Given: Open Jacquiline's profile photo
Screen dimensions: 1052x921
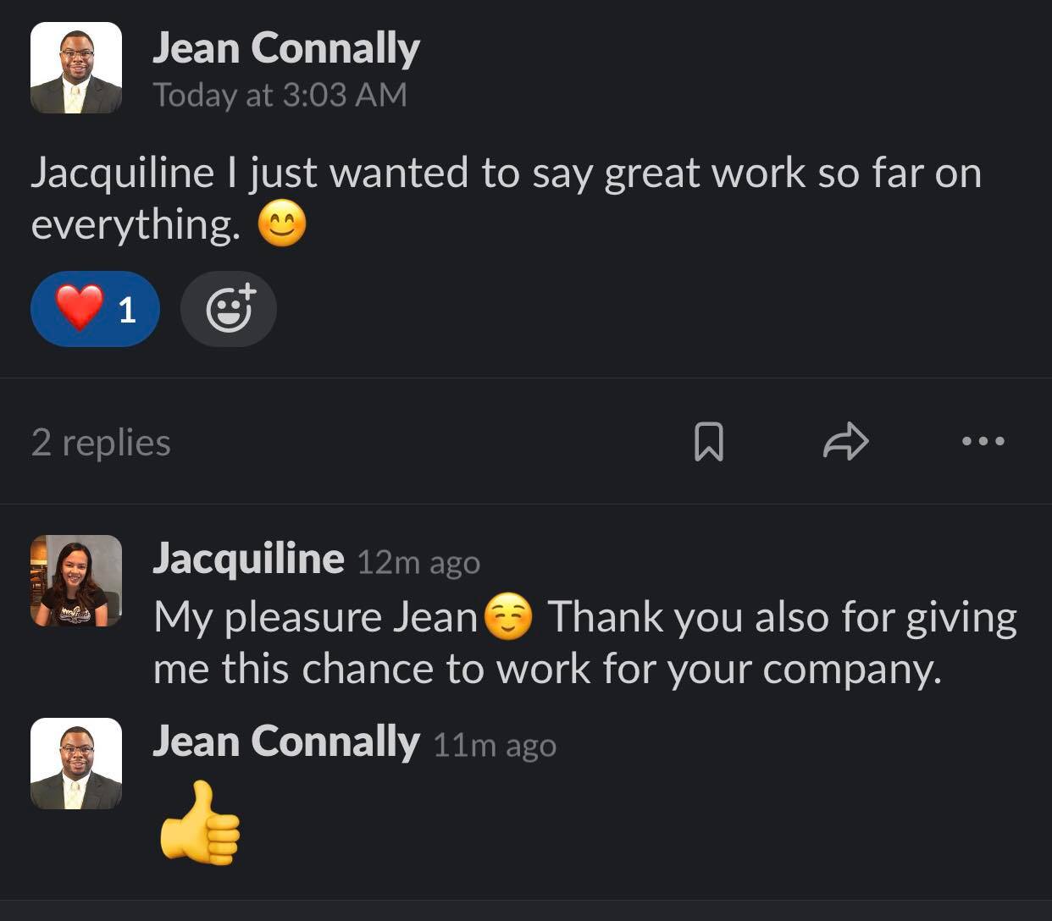Looking at the screenshot, I should (76, 581).
